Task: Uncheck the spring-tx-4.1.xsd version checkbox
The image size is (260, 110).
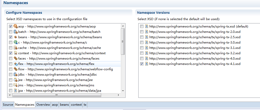Action: click(142, 64)
